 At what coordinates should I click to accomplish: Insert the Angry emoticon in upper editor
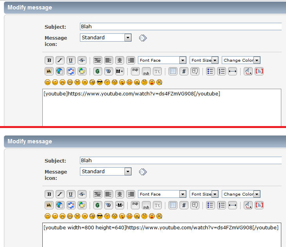tap(77, 82)
